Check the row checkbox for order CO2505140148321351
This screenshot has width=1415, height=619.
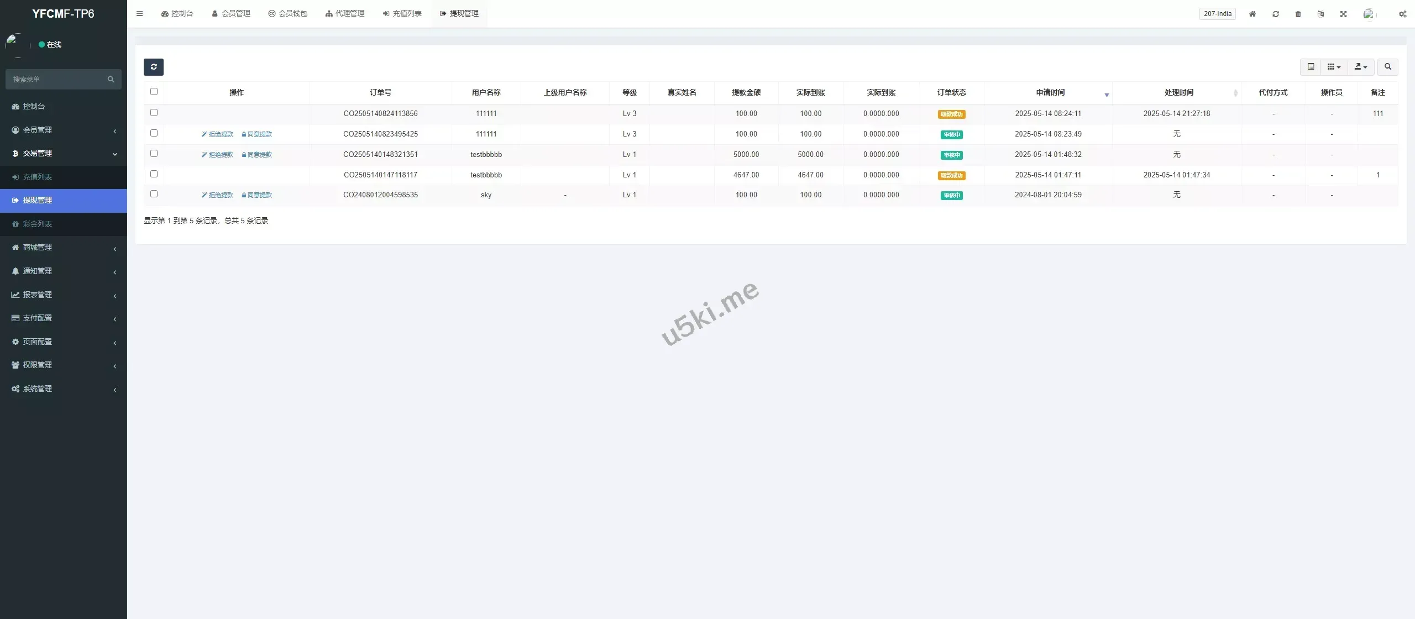click(x=154, y=153)
